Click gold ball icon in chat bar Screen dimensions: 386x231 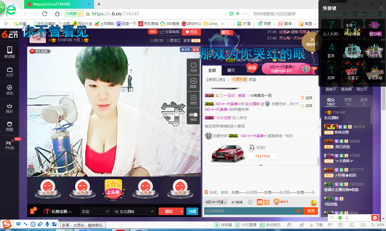314,202
